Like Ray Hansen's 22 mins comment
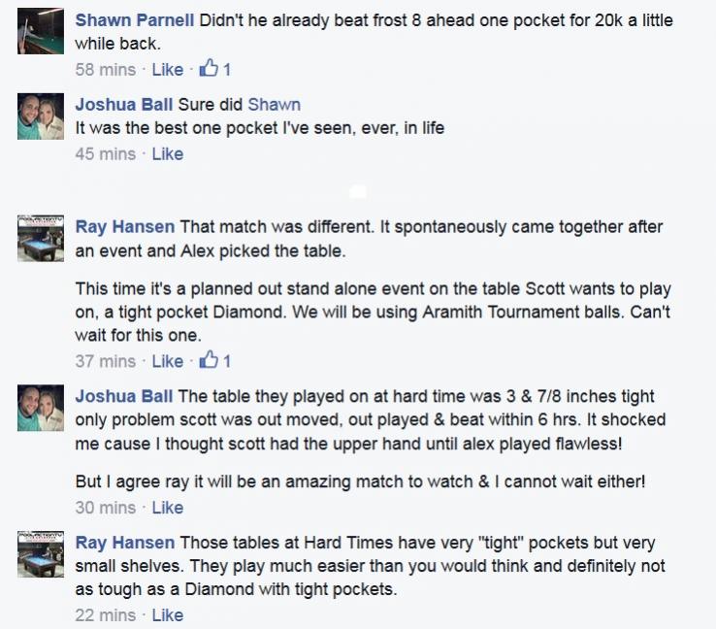 click(167, 615)
